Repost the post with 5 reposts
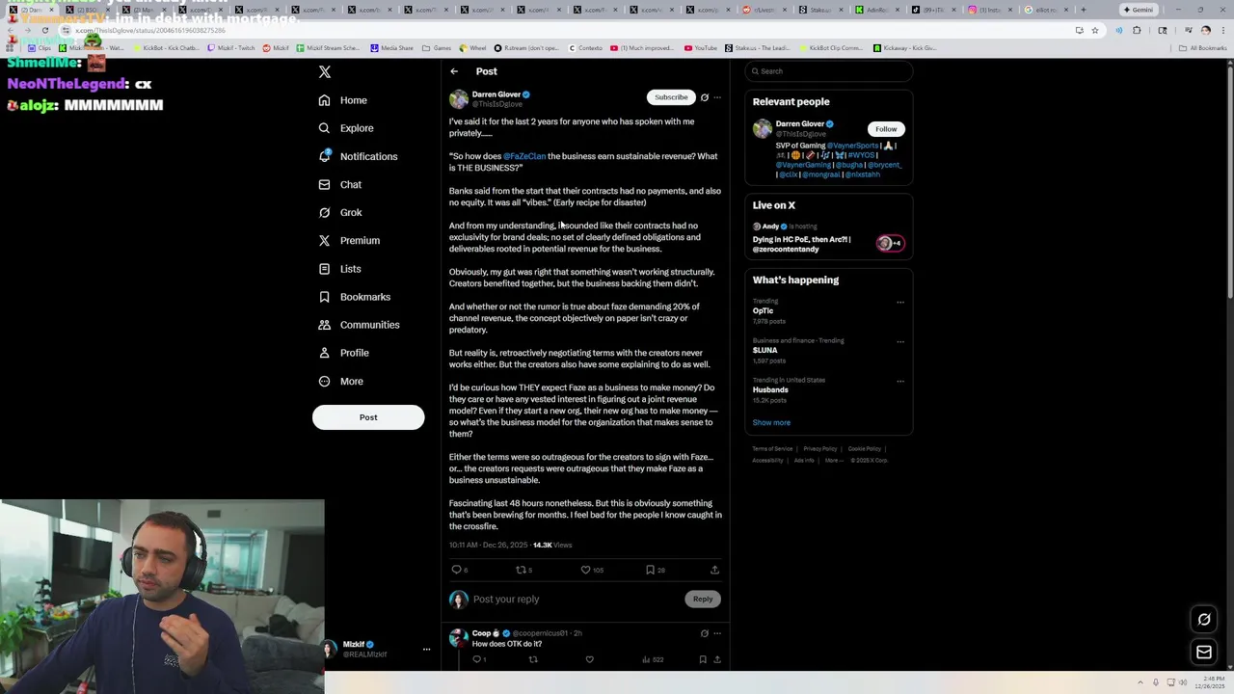The height and width of the screenshot is (694, 1234). [524, 570]
